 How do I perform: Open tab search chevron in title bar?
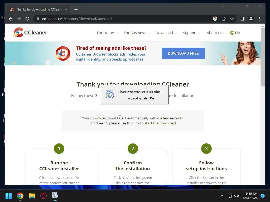pyautogui.click(x=223, y=7)
